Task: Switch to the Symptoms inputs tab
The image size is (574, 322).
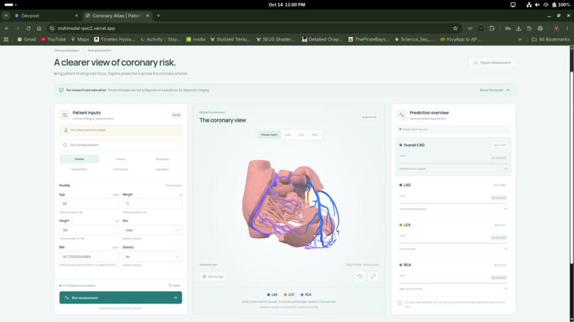Action: point(162,159)
